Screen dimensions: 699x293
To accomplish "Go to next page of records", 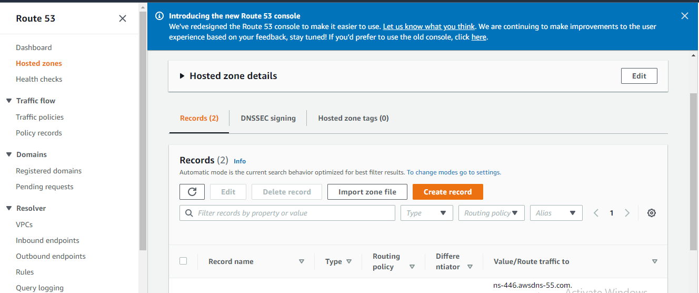I will coord(627,213).
